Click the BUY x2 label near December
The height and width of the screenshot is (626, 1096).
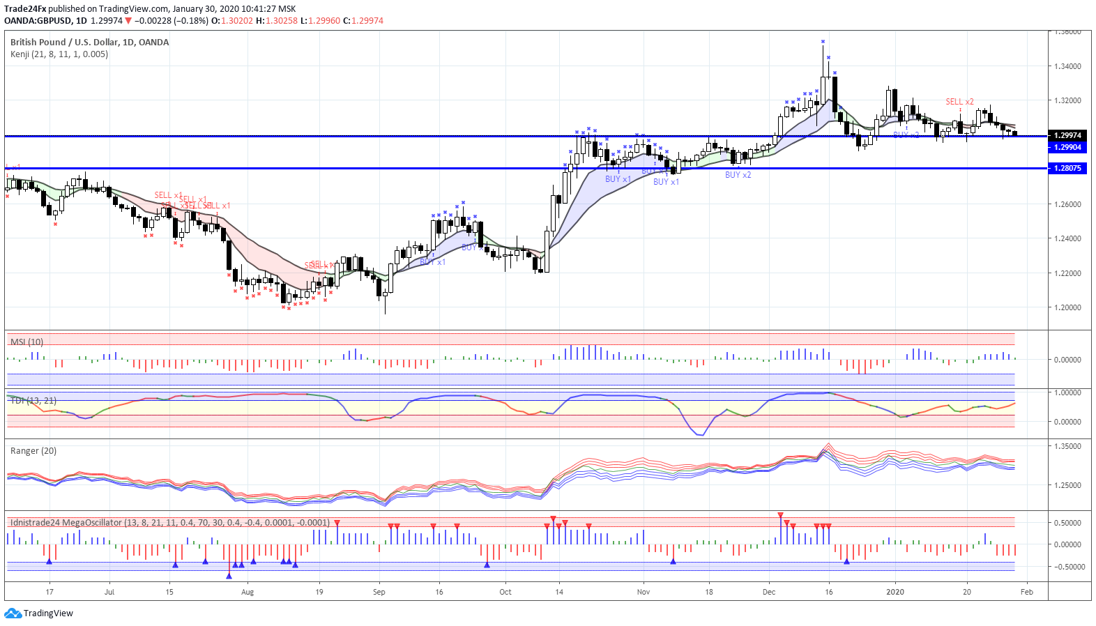[x=738, y=175]
